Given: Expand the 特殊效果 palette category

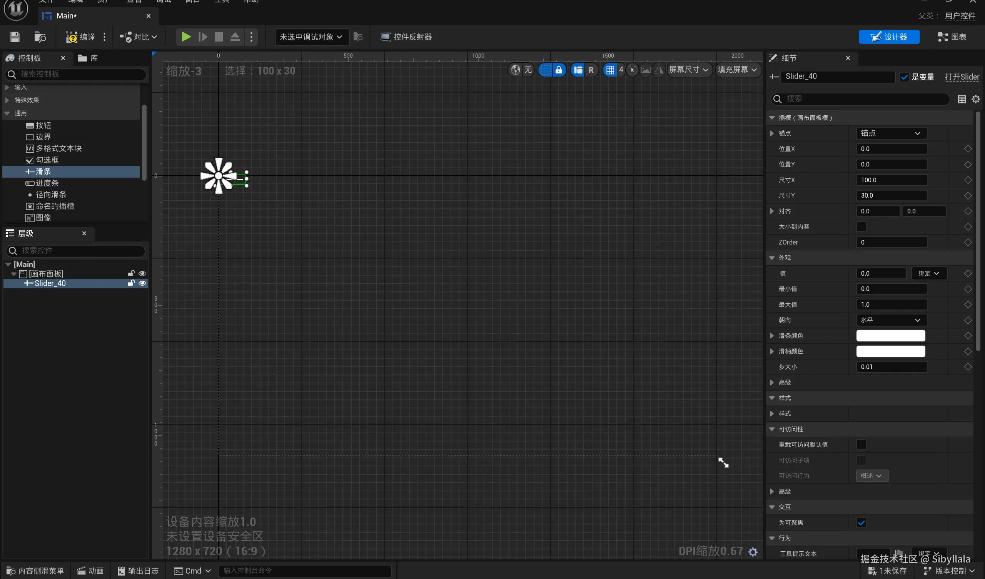Looking at the screenshot, I should coord(7,100).
